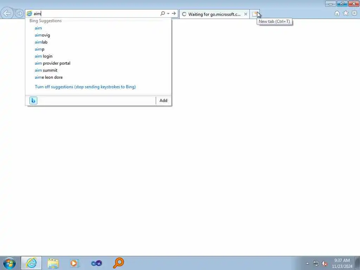The width and height of the screenshot is (360, 270).
Task: Open a new tab with the New tab button
Action: click(x=255, y=14)
